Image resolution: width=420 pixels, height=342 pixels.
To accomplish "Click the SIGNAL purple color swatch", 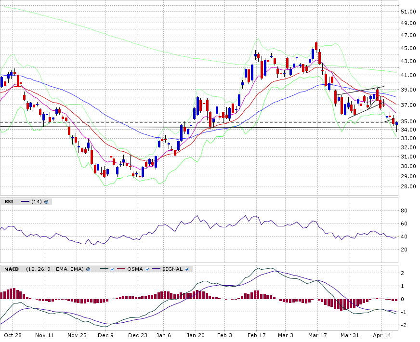I will [x=157, y=269].
